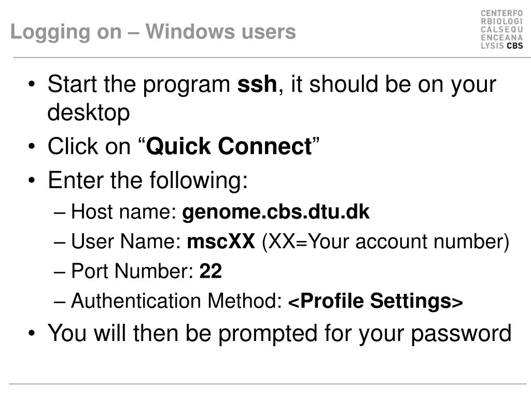Click the slide title 'Logging on – Windows users'
Screen dimensions: 531x398
153,32
